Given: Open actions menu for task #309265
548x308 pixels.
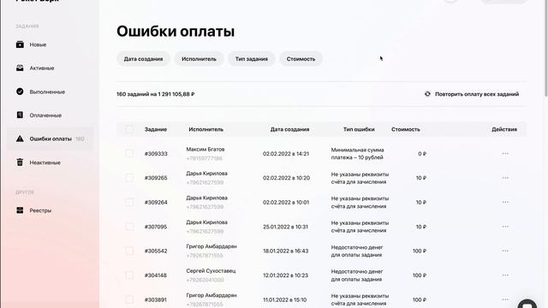Looking at the screenshot, I should [505, 178].
